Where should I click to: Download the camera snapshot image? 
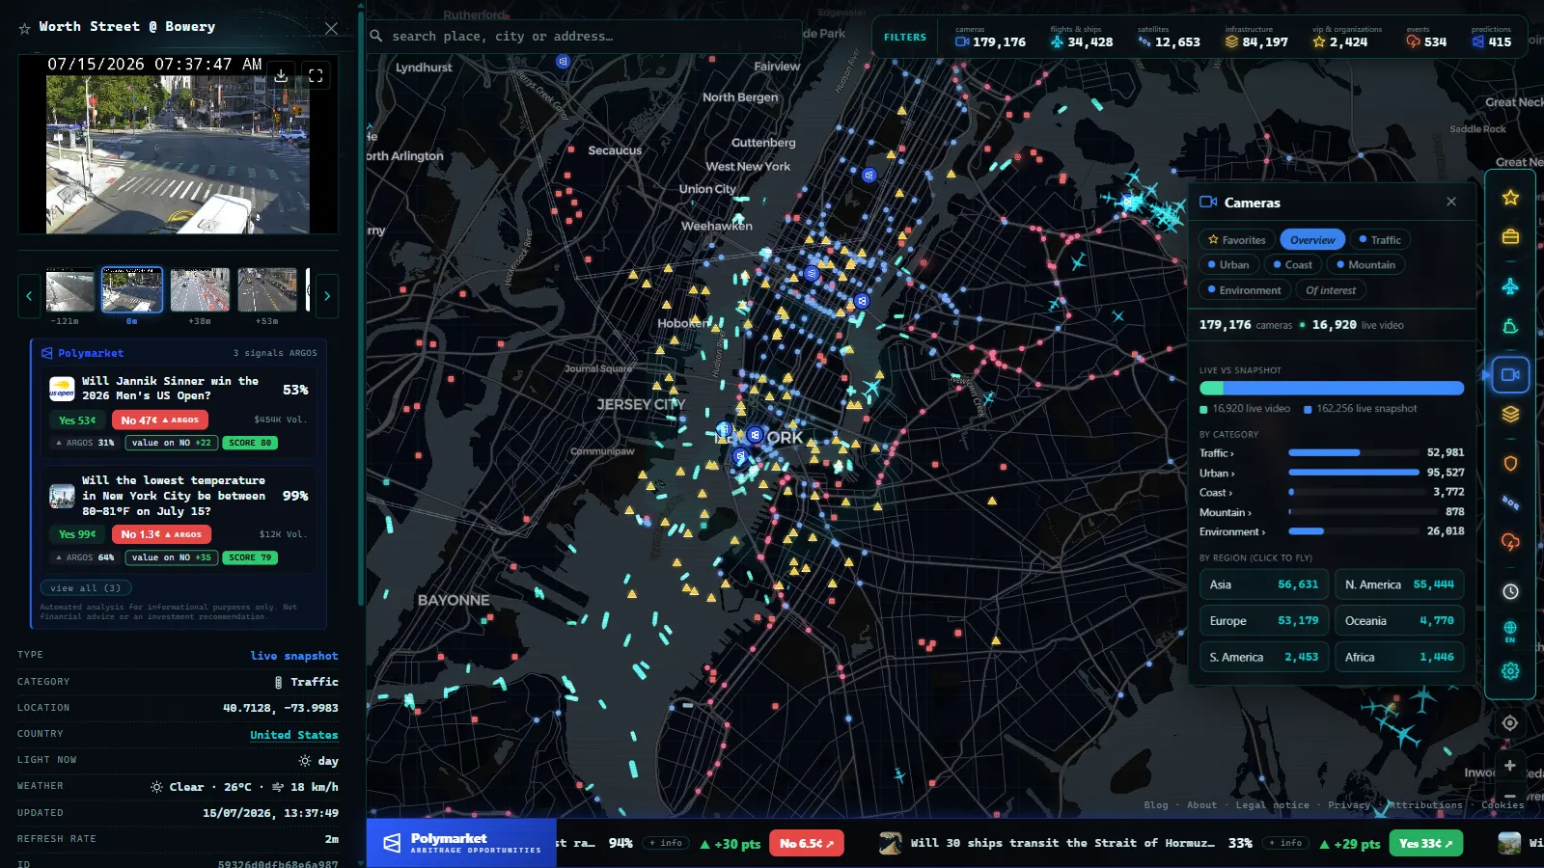(281, 75)
